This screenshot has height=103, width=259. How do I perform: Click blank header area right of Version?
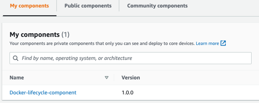197,78
